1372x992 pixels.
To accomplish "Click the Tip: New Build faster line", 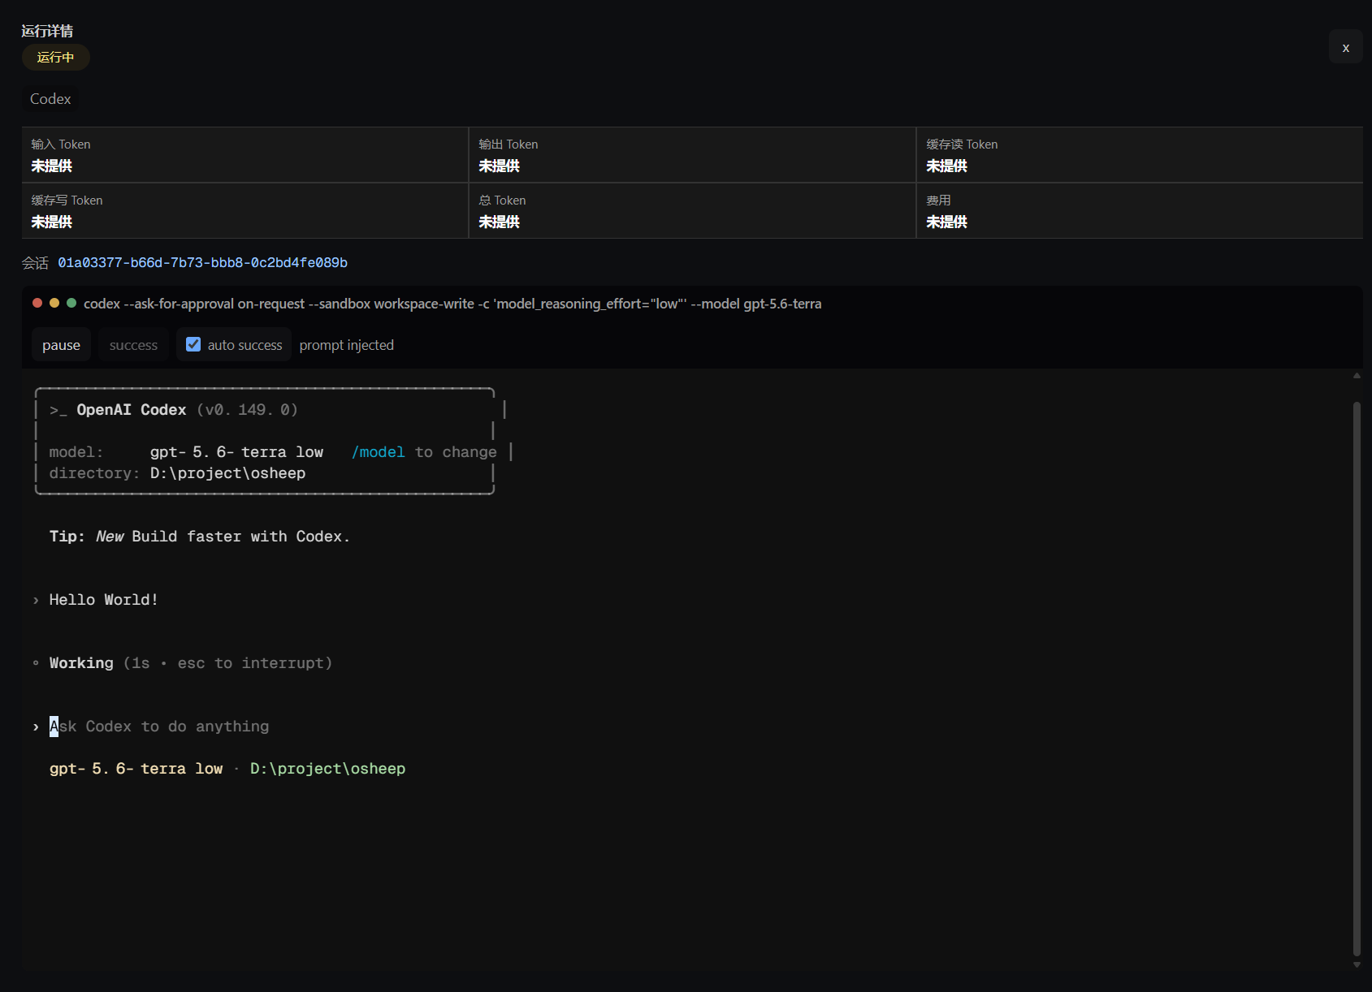I will pyautogui.click(x=200, y=537).
